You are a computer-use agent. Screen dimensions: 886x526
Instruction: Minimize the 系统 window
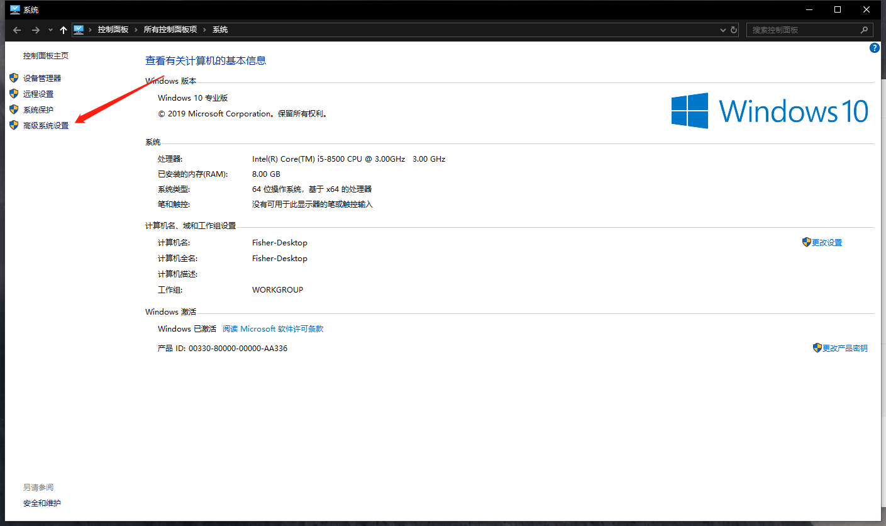pyautogui.click(x=809, y=9)
